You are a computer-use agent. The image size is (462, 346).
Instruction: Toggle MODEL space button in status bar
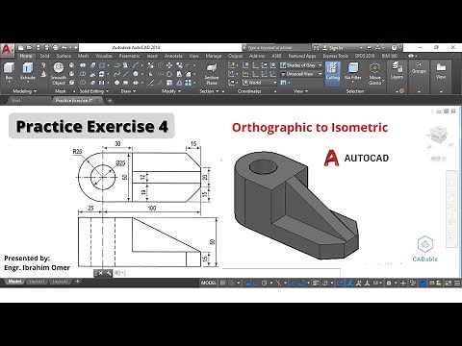click(x=209, y=283)
